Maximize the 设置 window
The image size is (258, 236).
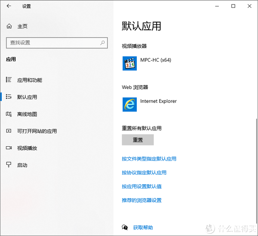(233, 6)
